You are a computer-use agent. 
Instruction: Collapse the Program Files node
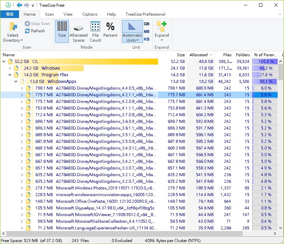tap(10, 75)
